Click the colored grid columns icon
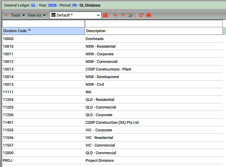 point(130,15)
